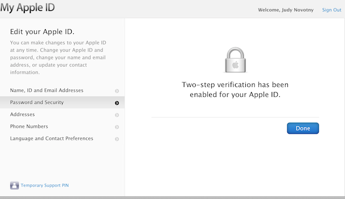
Task: Go to Phone Numbers section
Action: pyautogui.click(x=63, y=126)
